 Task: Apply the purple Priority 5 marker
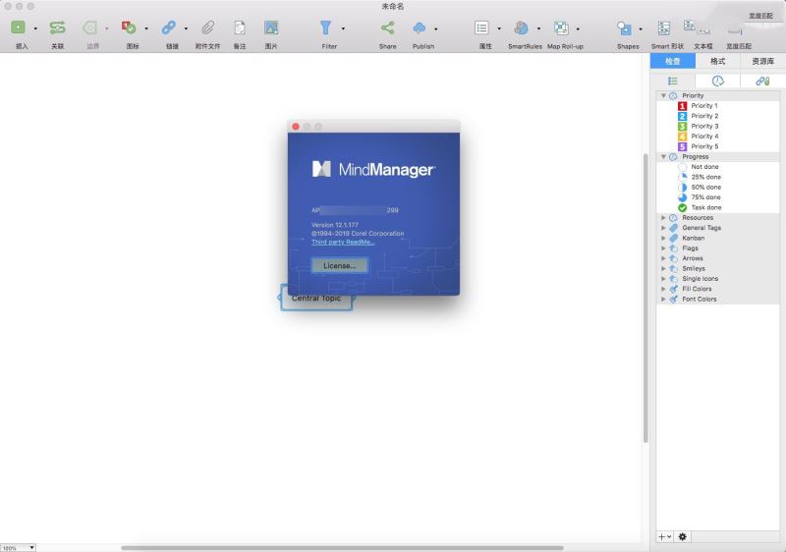point(682,146)
